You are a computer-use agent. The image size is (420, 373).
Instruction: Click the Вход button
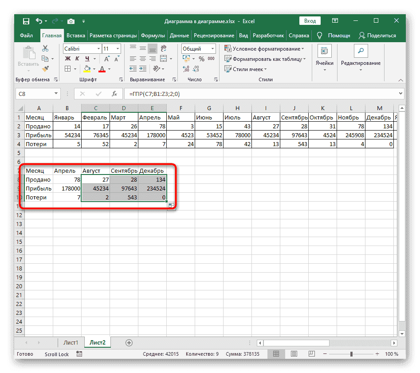click(x=310, y=20)
